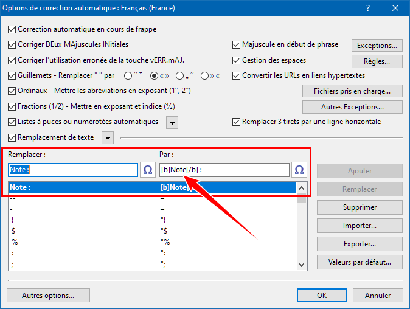This screenshot has height=309, width=410.
Task: Click inside the Par text field
Action: 223,170
